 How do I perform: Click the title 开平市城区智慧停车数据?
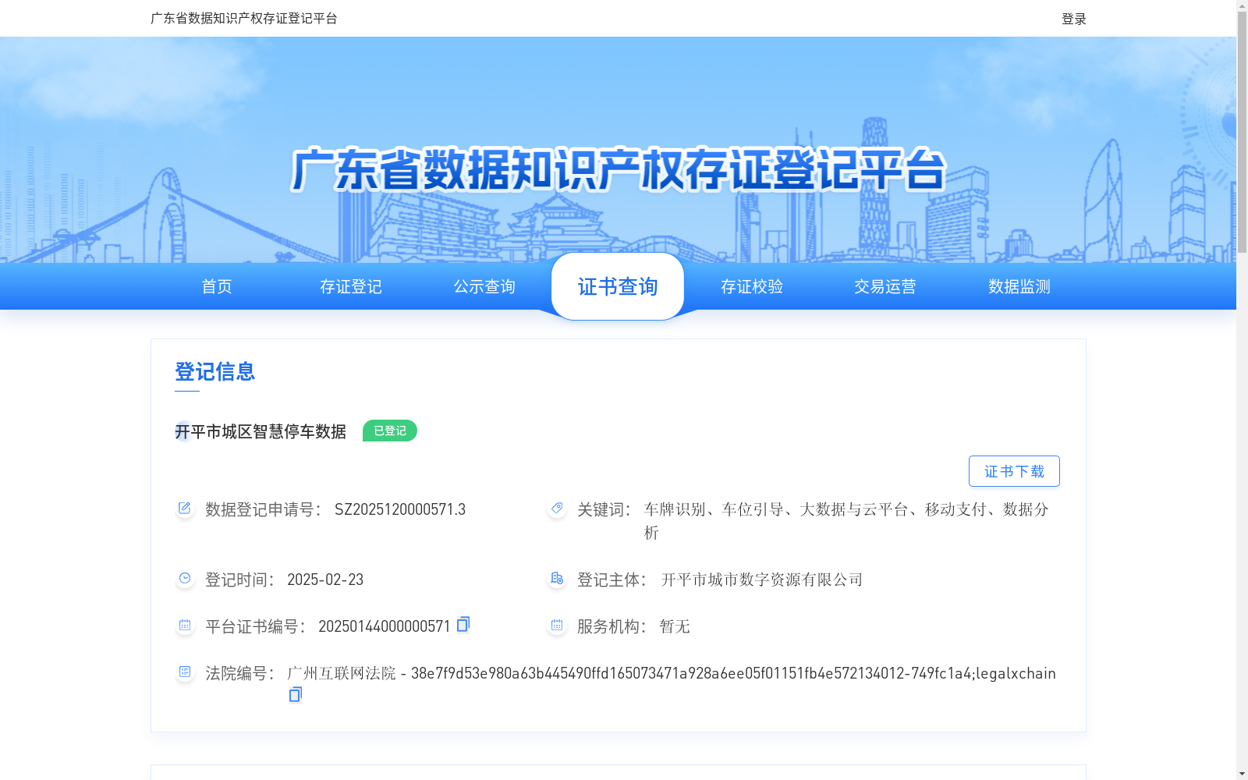(261, 431)
